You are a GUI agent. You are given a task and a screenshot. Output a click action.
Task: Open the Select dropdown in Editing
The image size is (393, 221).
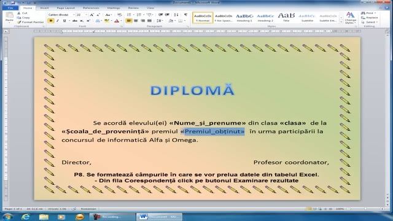pyautogui.click(x=369, y=22)
